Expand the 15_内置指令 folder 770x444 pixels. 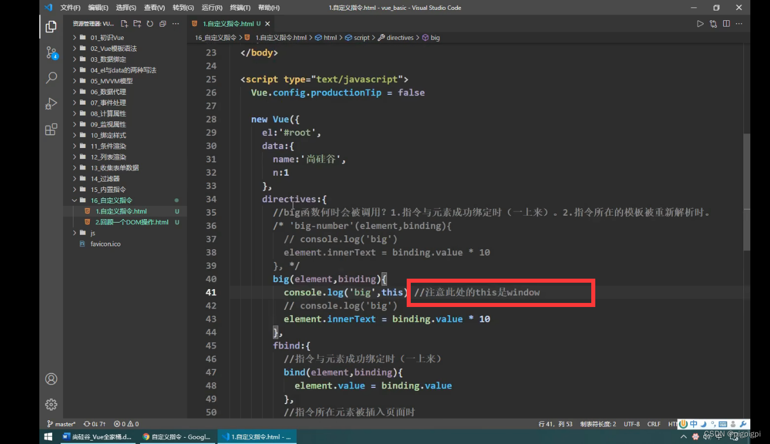tap(125, 189)
